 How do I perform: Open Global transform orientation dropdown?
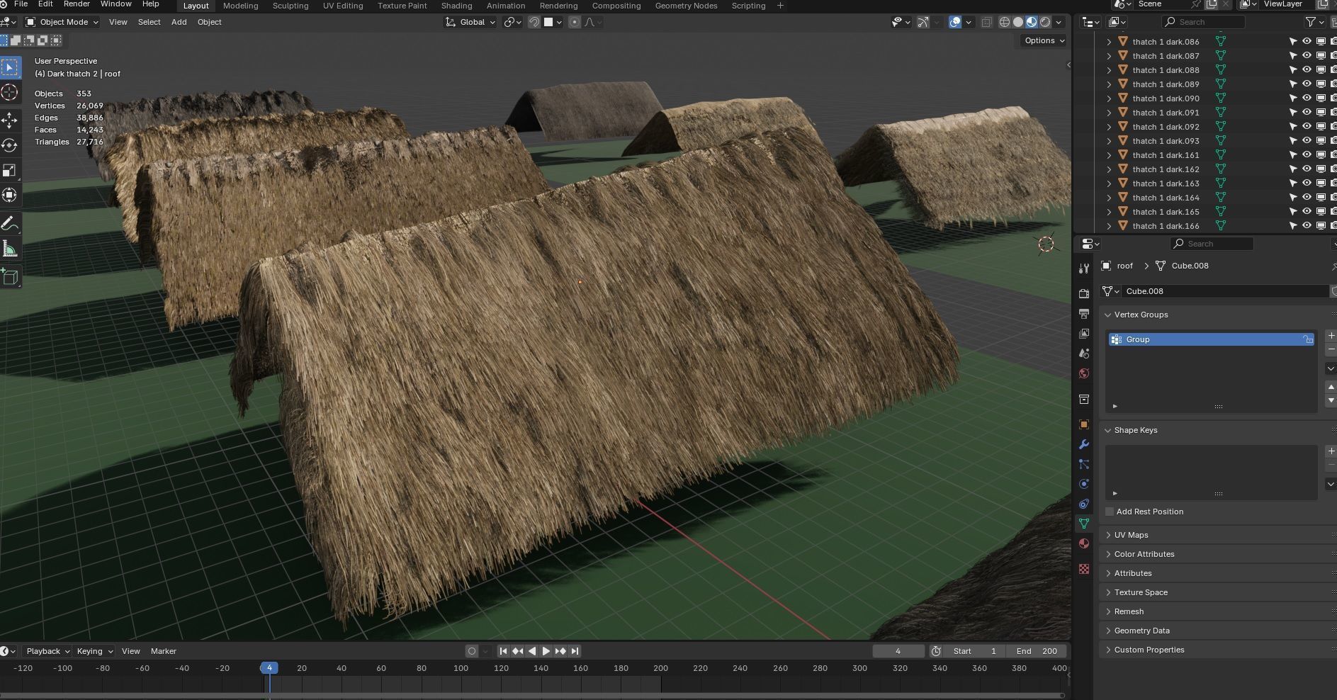click(470, 22)
